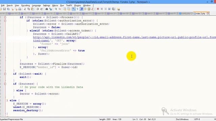Click the Paste clipboard icon

click(32, 9)
